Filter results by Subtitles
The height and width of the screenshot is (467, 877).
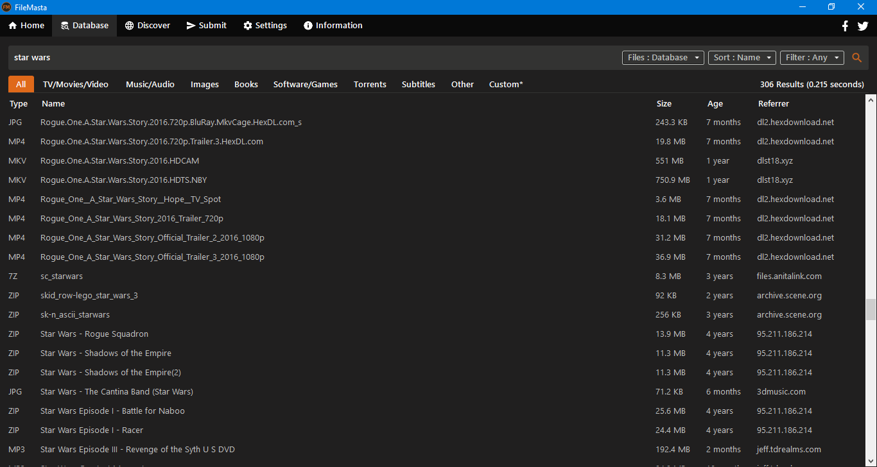[419, 85]
